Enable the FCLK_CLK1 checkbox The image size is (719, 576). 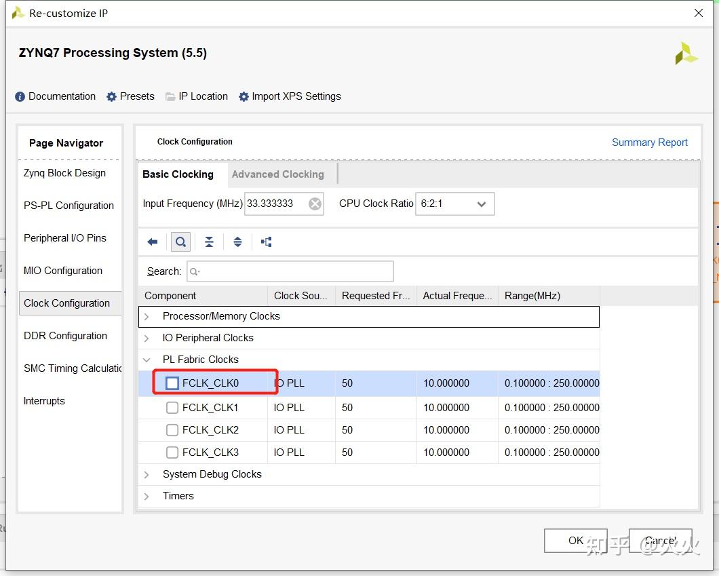click(172, 408)
